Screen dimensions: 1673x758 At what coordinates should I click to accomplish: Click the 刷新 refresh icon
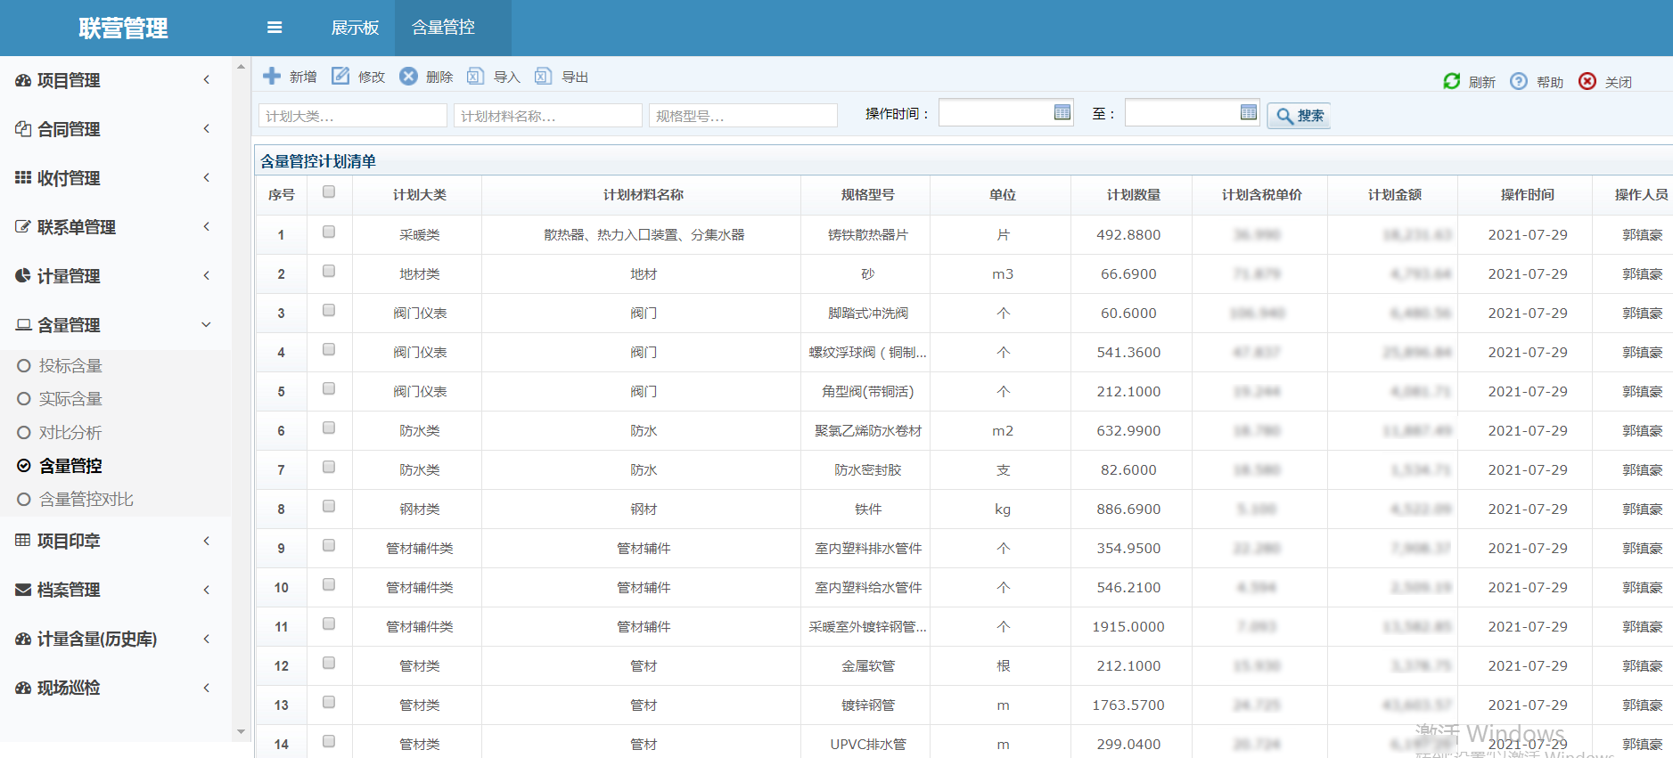click(1451, 81)
